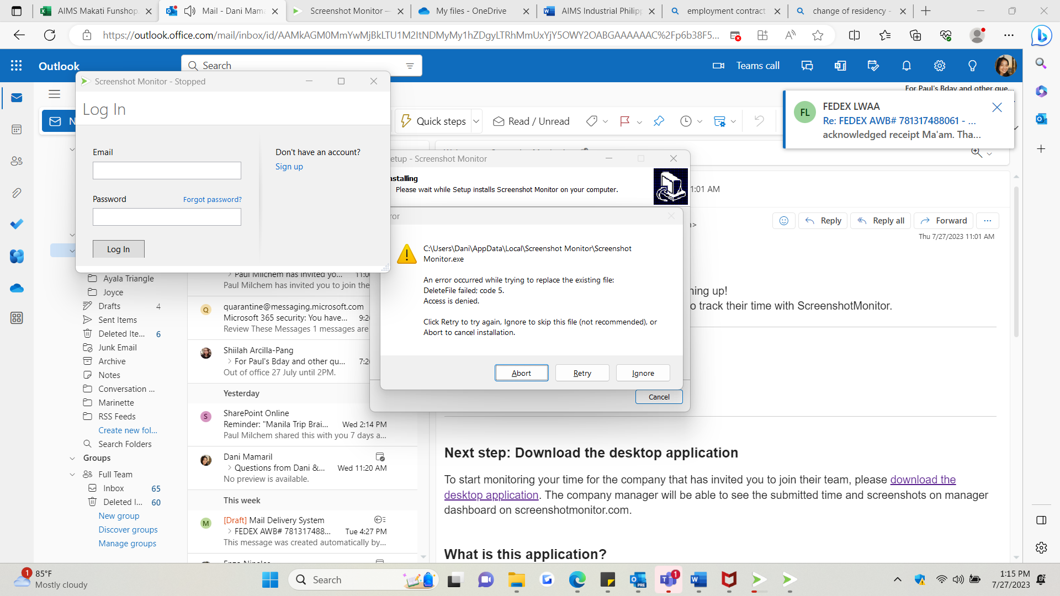
Task: Toggle Read / Unread status
Action: [x=531, y=121]
